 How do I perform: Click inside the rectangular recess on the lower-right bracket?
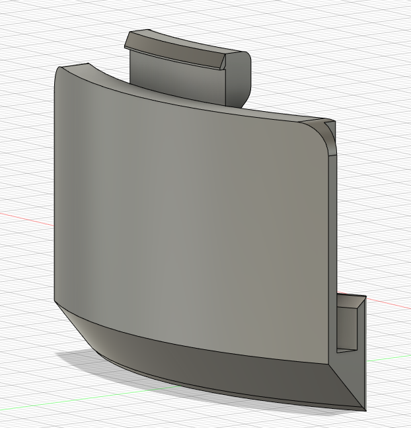click(347, 329)
